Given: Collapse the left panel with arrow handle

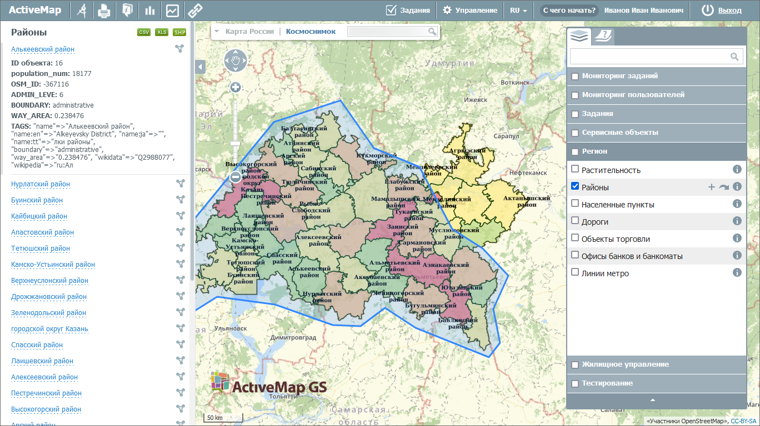Looking at the screenshot, I should [201, 67].
